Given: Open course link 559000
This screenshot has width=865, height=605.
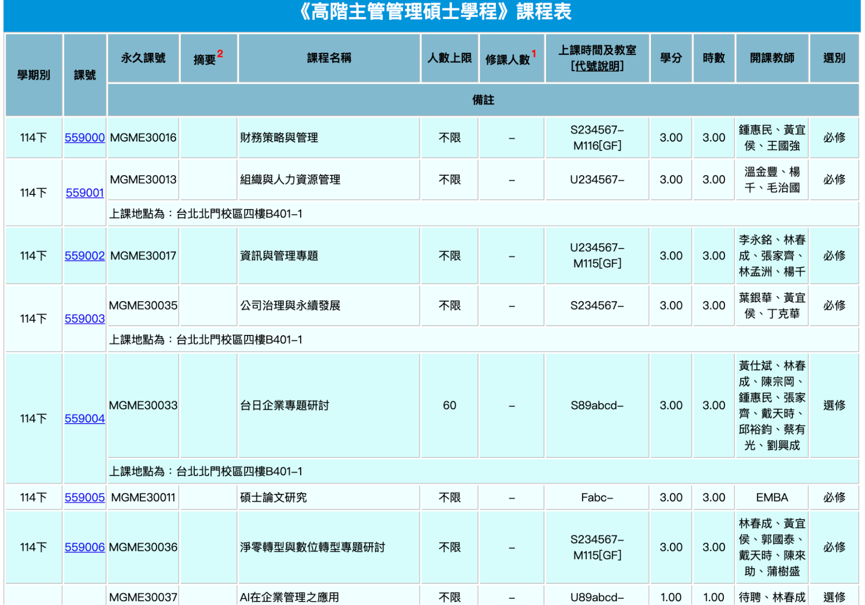Looking at the screenshot, I should coord(84,138).
